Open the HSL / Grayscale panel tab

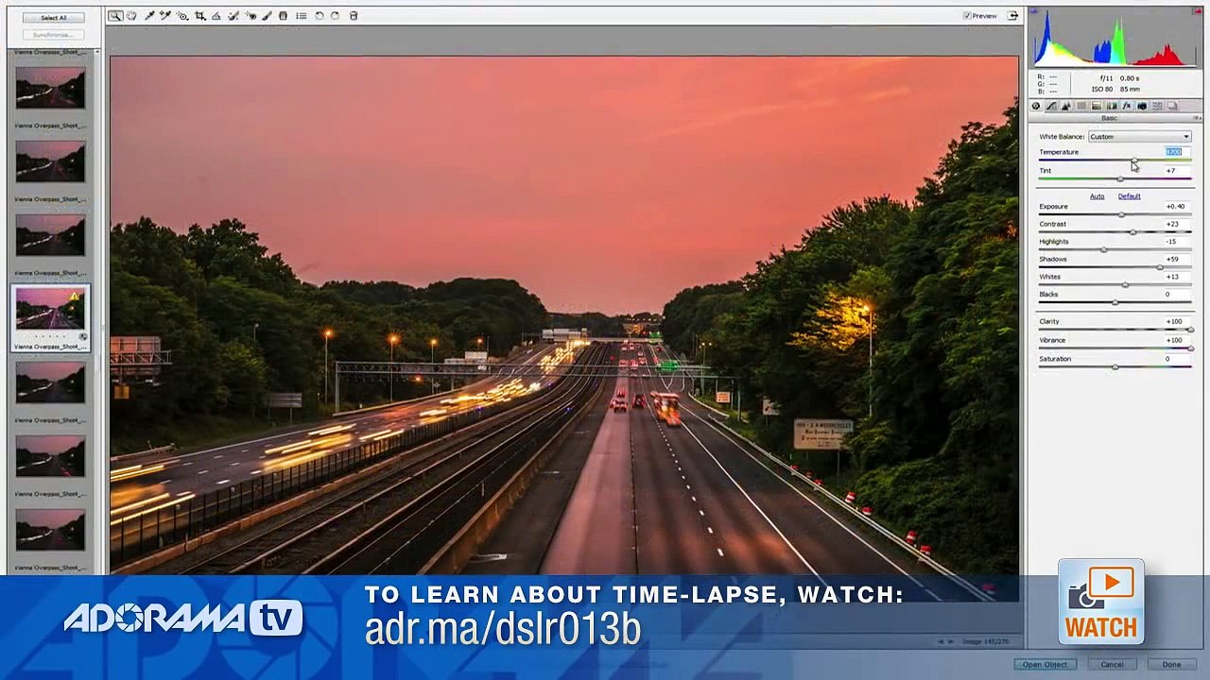click(1081, 106)
